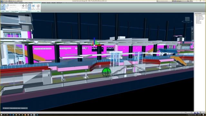The height and width of the screenshot is (116, 206).
Task: Open Windows Start menu
Action: 1,115
